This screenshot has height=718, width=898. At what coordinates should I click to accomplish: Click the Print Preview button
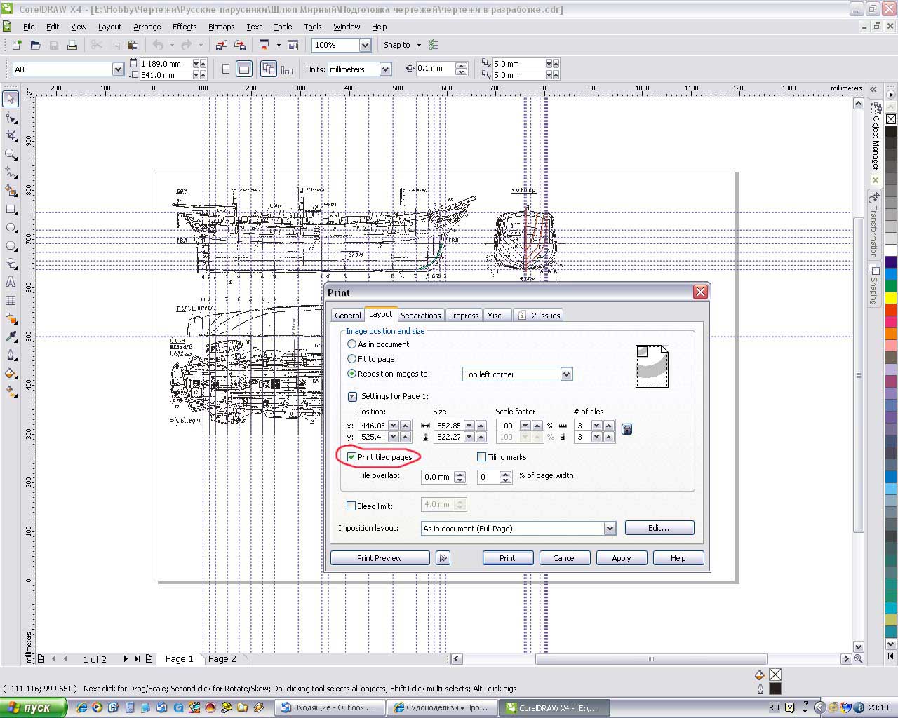point(379,558)
